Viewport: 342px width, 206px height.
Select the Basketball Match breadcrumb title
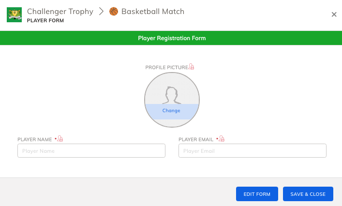[153, 12]
